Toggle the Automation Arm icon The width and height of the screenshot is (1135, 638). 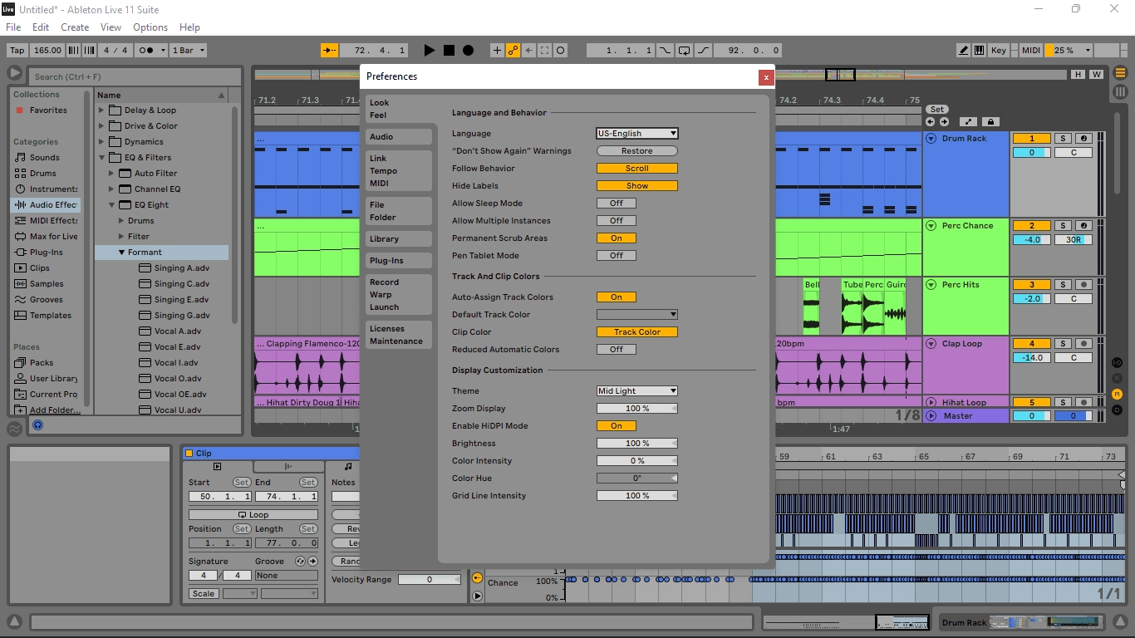coord(513,51)
